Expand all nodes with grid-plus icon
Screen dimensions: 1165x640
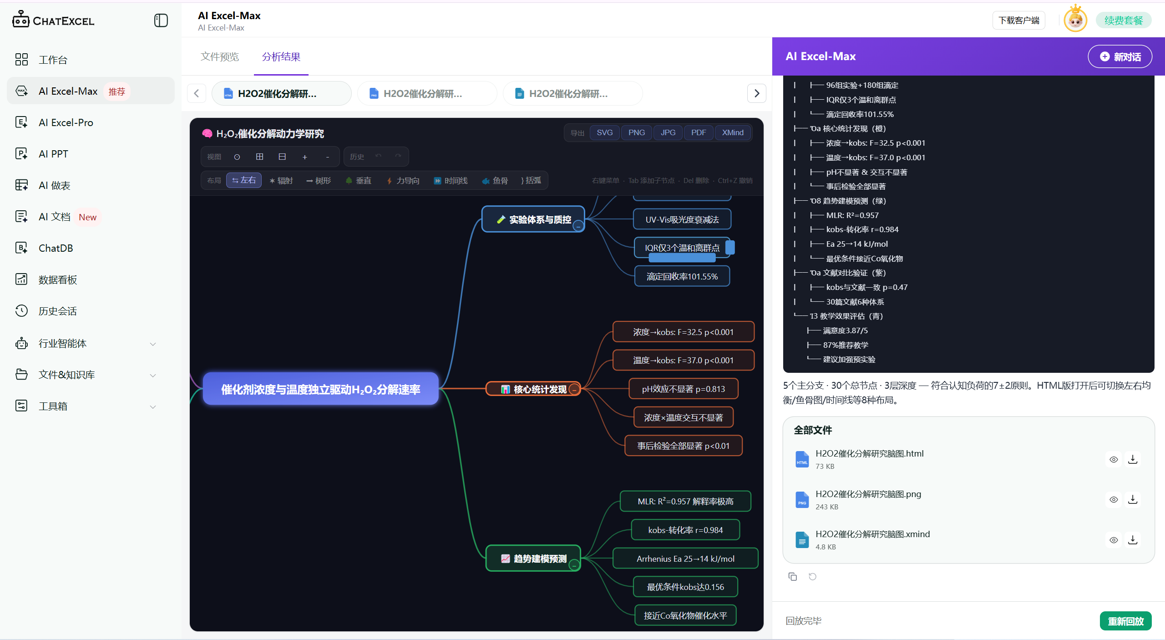coord(260,157)
